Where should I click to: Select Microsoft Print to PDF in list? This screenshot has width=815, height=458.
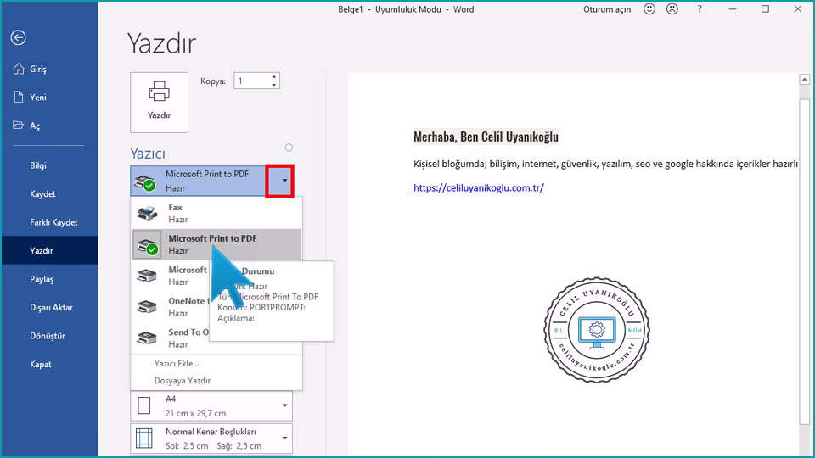(x=216, y=244)
